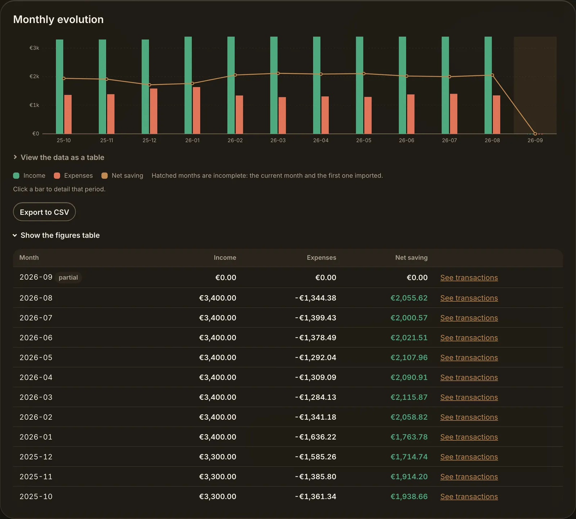Click the Income column header
Viewport: 576px width, 519px height.
[225, 258]
